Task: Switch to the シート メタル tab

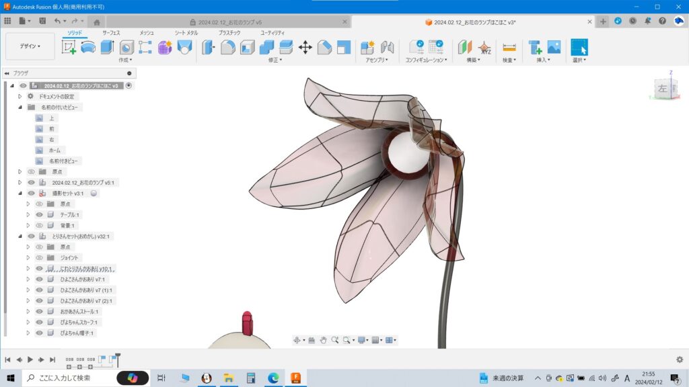Action: pos(186,32)
